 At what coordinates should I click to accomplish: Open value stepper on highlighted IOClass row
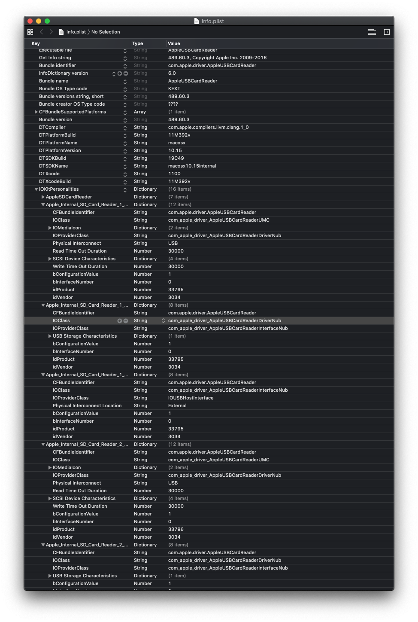click(x=163, y=321)
